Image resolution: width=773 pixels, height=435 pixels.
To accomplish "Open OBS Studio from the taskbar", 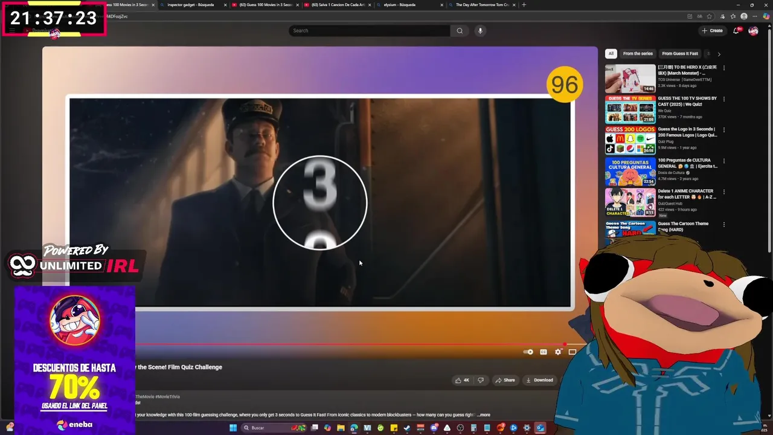I will pyautogui.click(x=460, y=428).
